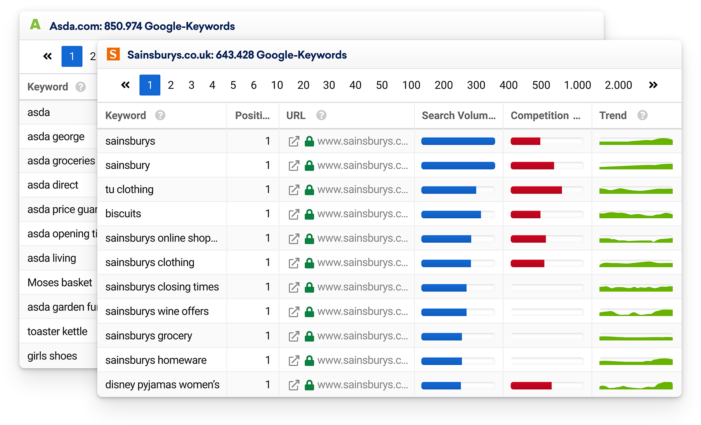Open external link icon in tu clothing row

coord(294,190)
